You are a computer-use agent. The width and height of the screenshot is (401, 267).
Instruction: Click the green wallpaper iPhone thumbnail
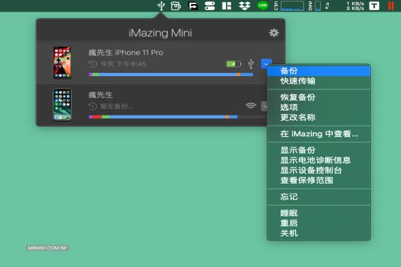point(62,105)
